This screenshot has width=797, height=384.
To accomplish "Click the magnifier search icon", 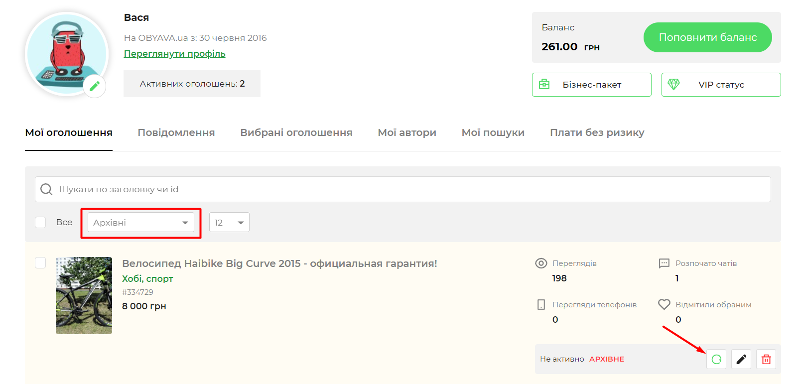I will [46, 189].
